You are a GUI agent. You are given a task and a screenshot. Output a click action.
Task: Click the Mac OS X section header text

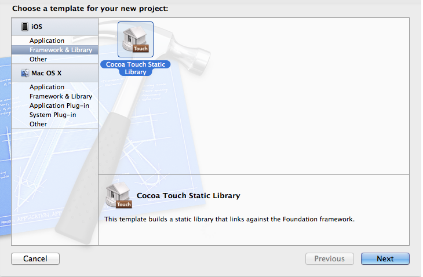point(46,73)
